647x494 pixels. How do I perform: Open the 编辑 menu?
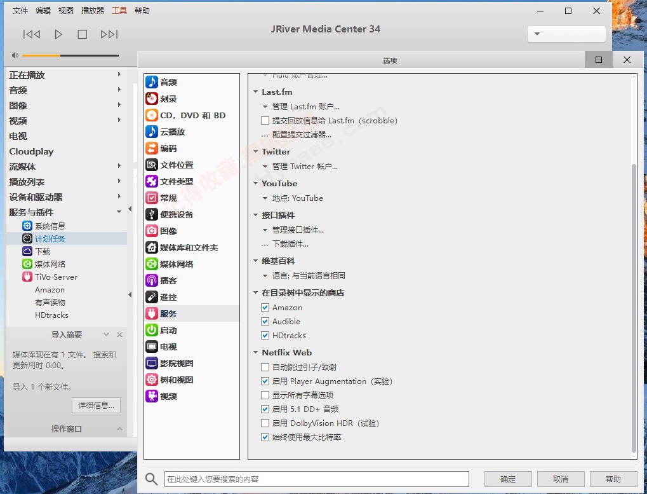[x=43, y=11]
